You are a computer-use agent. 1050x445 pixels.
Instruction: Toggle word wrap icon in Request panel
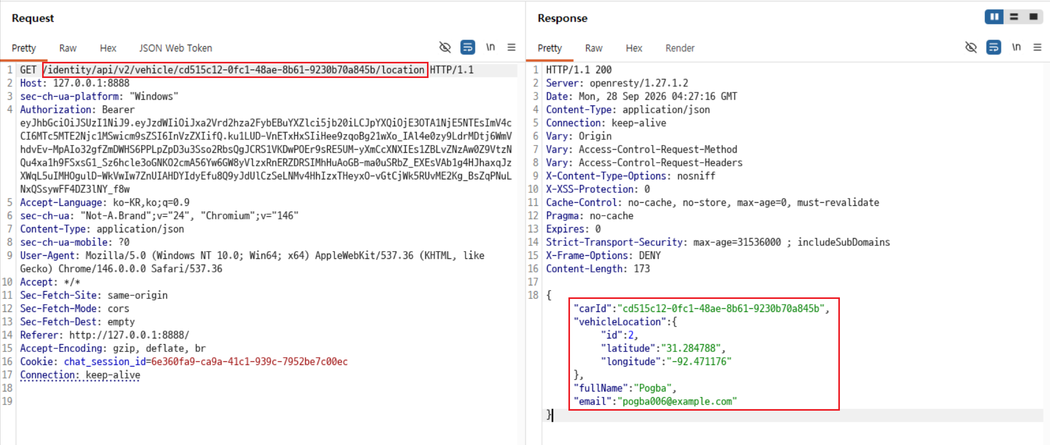468,47
